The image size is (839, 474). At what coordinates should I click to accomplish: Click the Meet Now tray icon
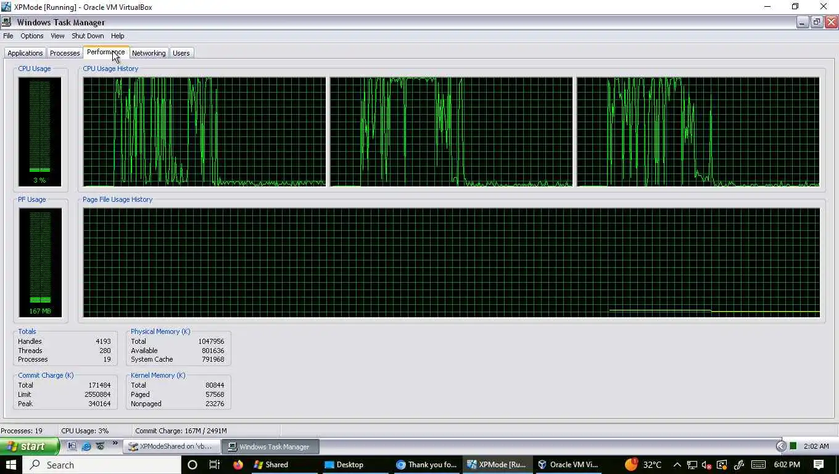(722, 465)
